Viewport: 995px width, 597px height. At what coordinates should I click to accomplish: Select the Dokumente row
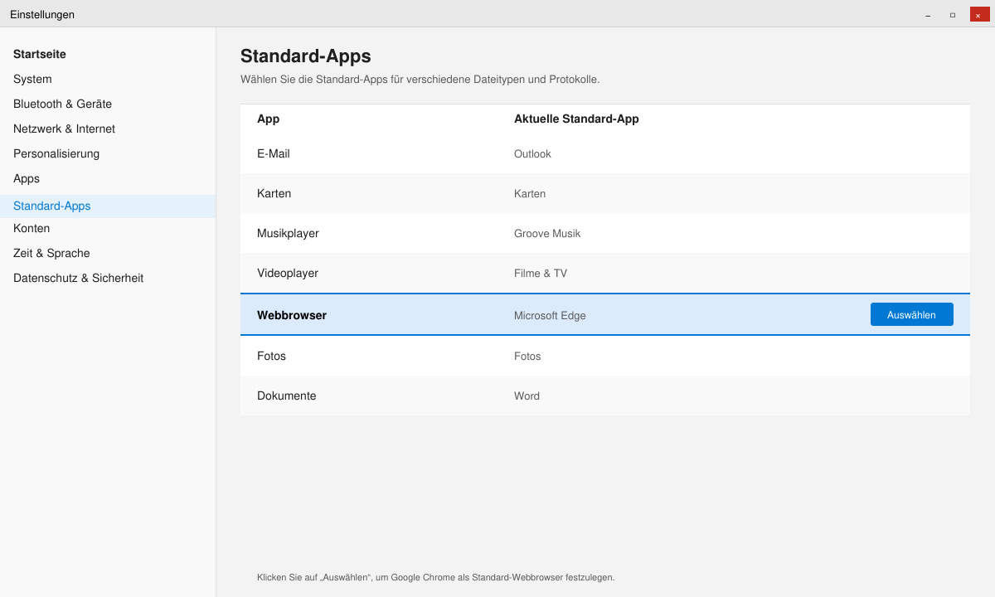(604, 396)
